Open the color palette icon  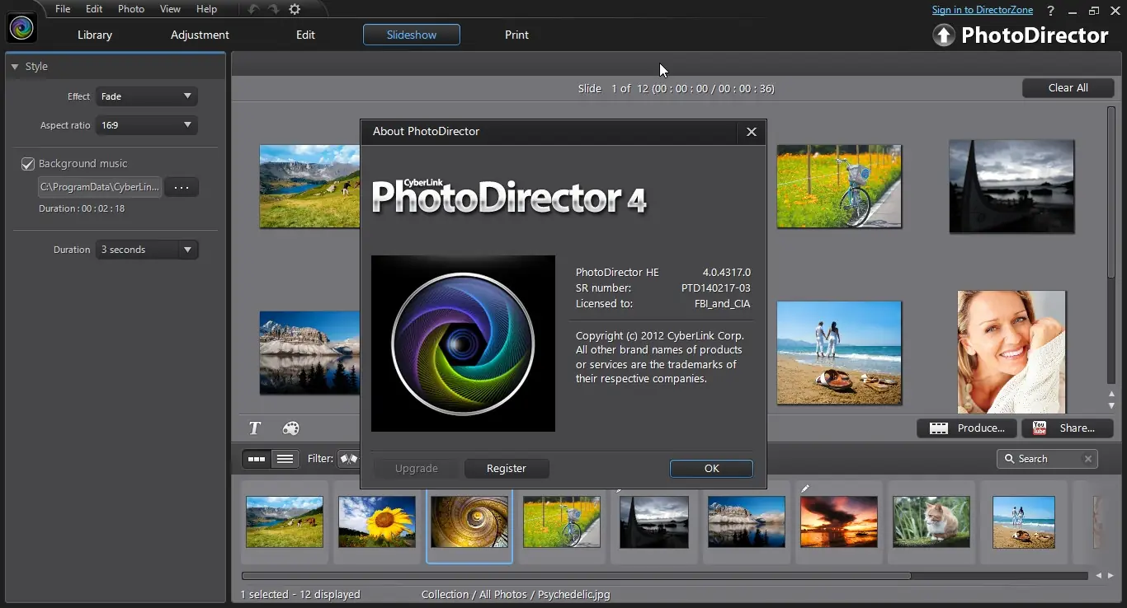pos(290,428)
